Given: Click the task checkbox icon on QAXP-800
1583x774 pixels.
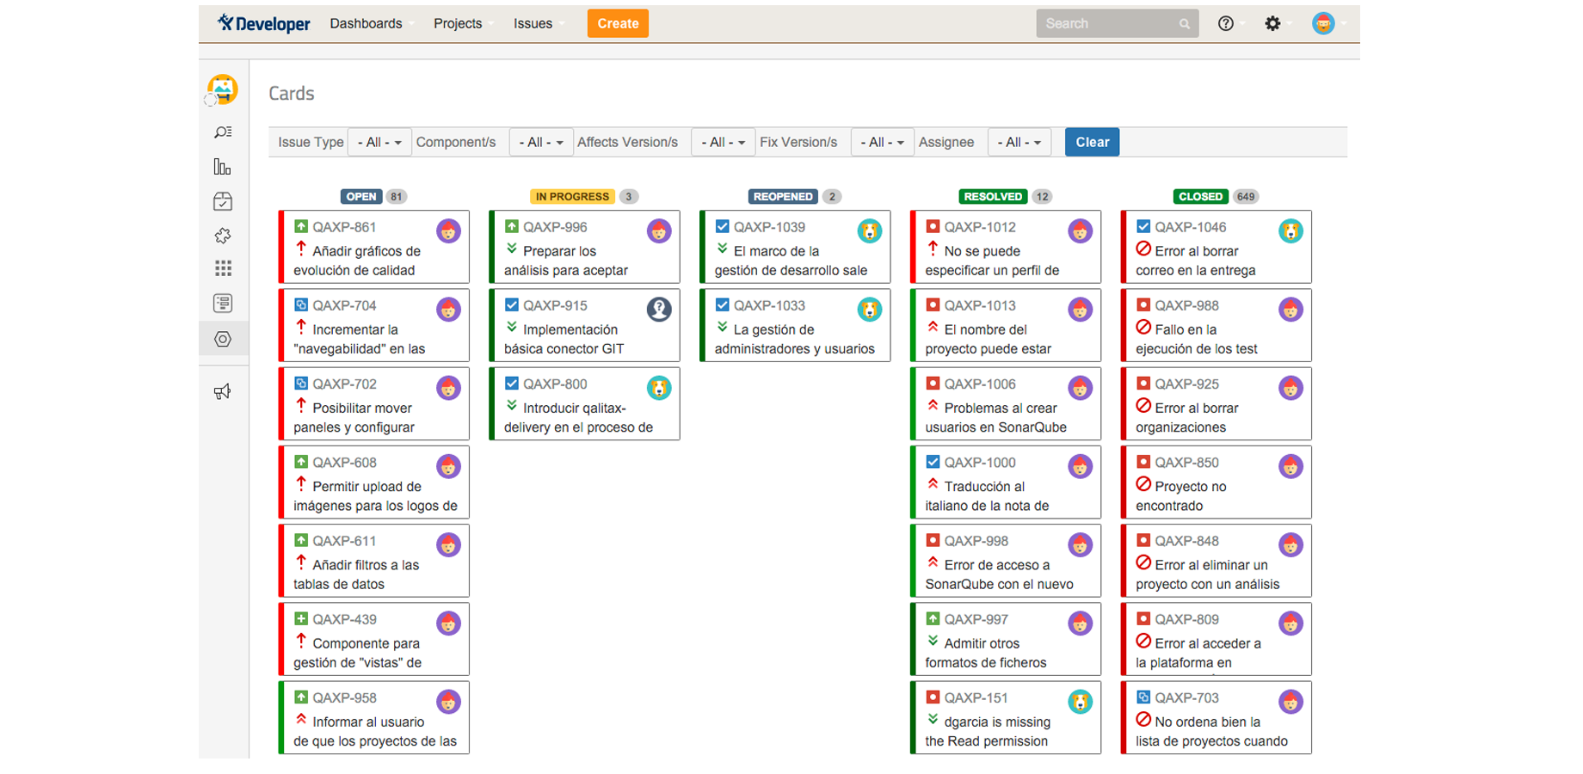Looking at the screenshot, I should pos(512,383).
